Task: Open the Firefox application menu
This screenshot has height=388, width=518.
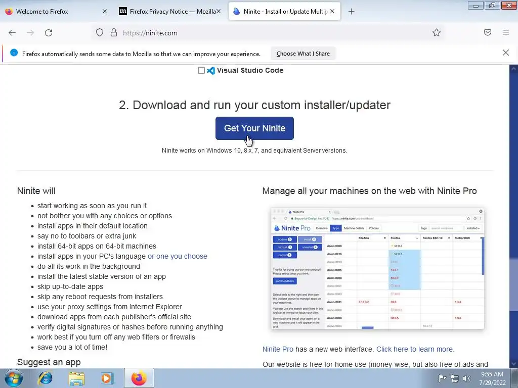Action: click(506, 32)
